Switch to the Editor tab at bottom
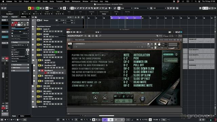The height and width of the screenshot is (122, 217). click(22, 116)
